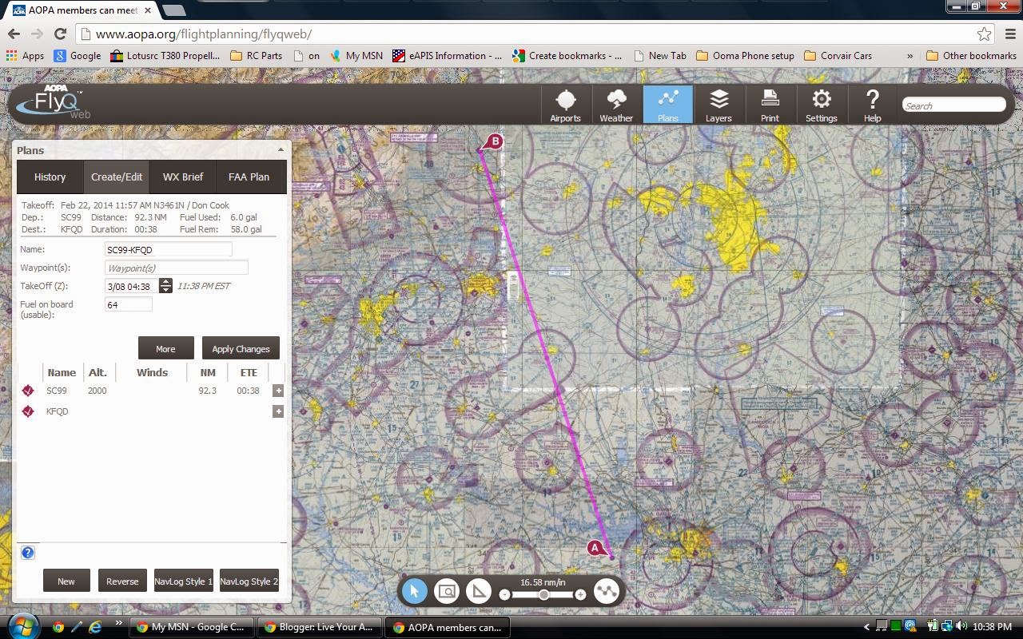Open the Chrome menu button
Screen dimensions: 1023x639
tap(1009, 34)
